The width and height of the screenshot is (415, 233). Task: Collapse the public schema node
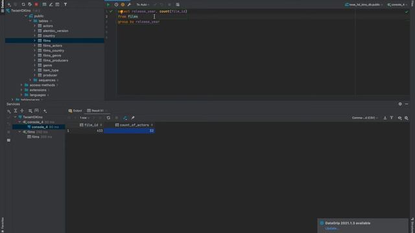pos(26,16)
